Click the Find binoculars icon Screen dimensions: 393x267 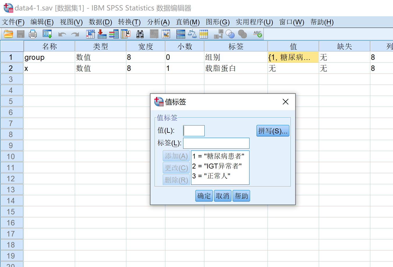(x=140, y=34)
